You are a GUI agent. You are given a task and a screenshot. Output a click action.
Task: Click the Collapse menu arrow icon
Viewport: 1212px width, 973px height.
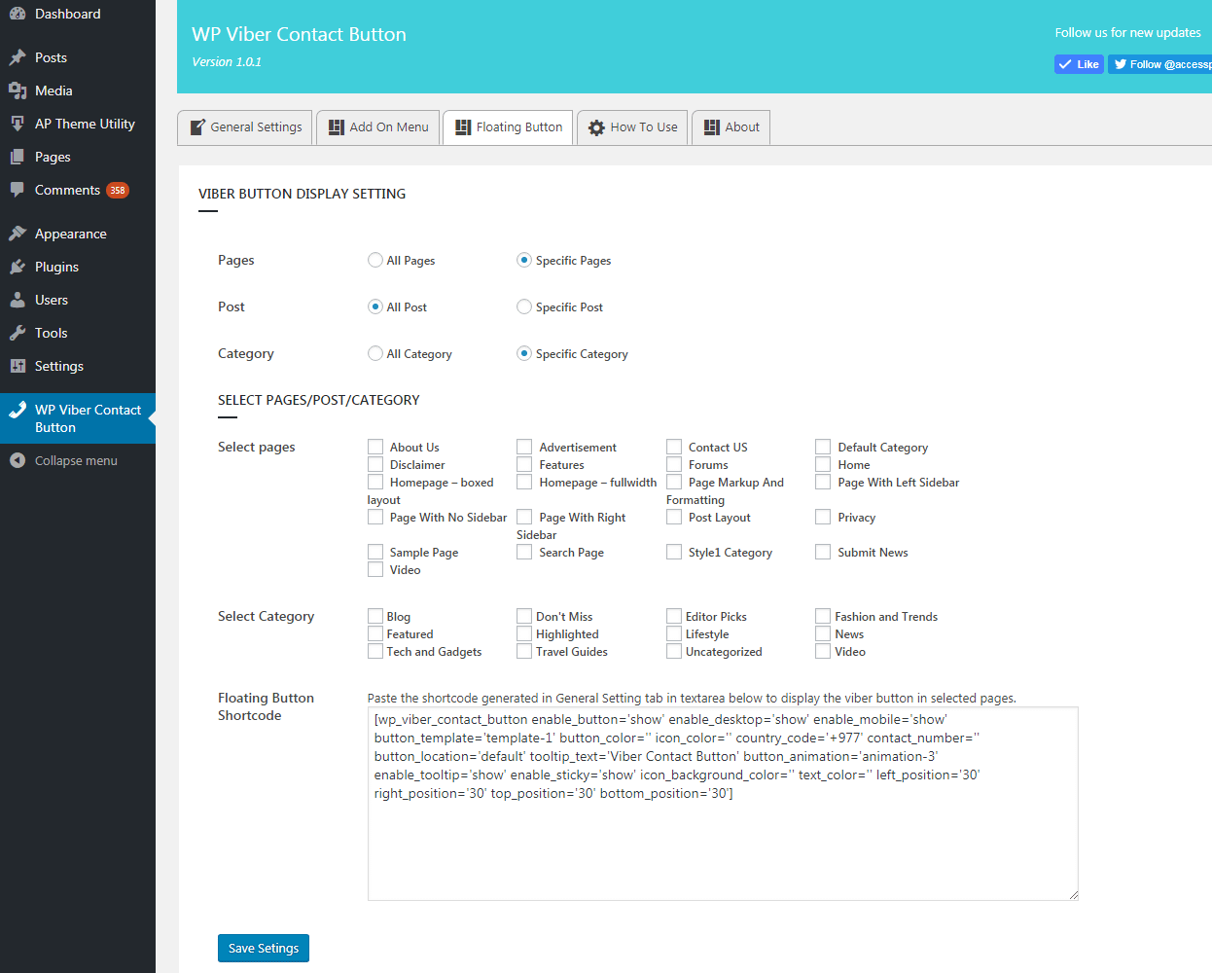(x=18, y=460)
